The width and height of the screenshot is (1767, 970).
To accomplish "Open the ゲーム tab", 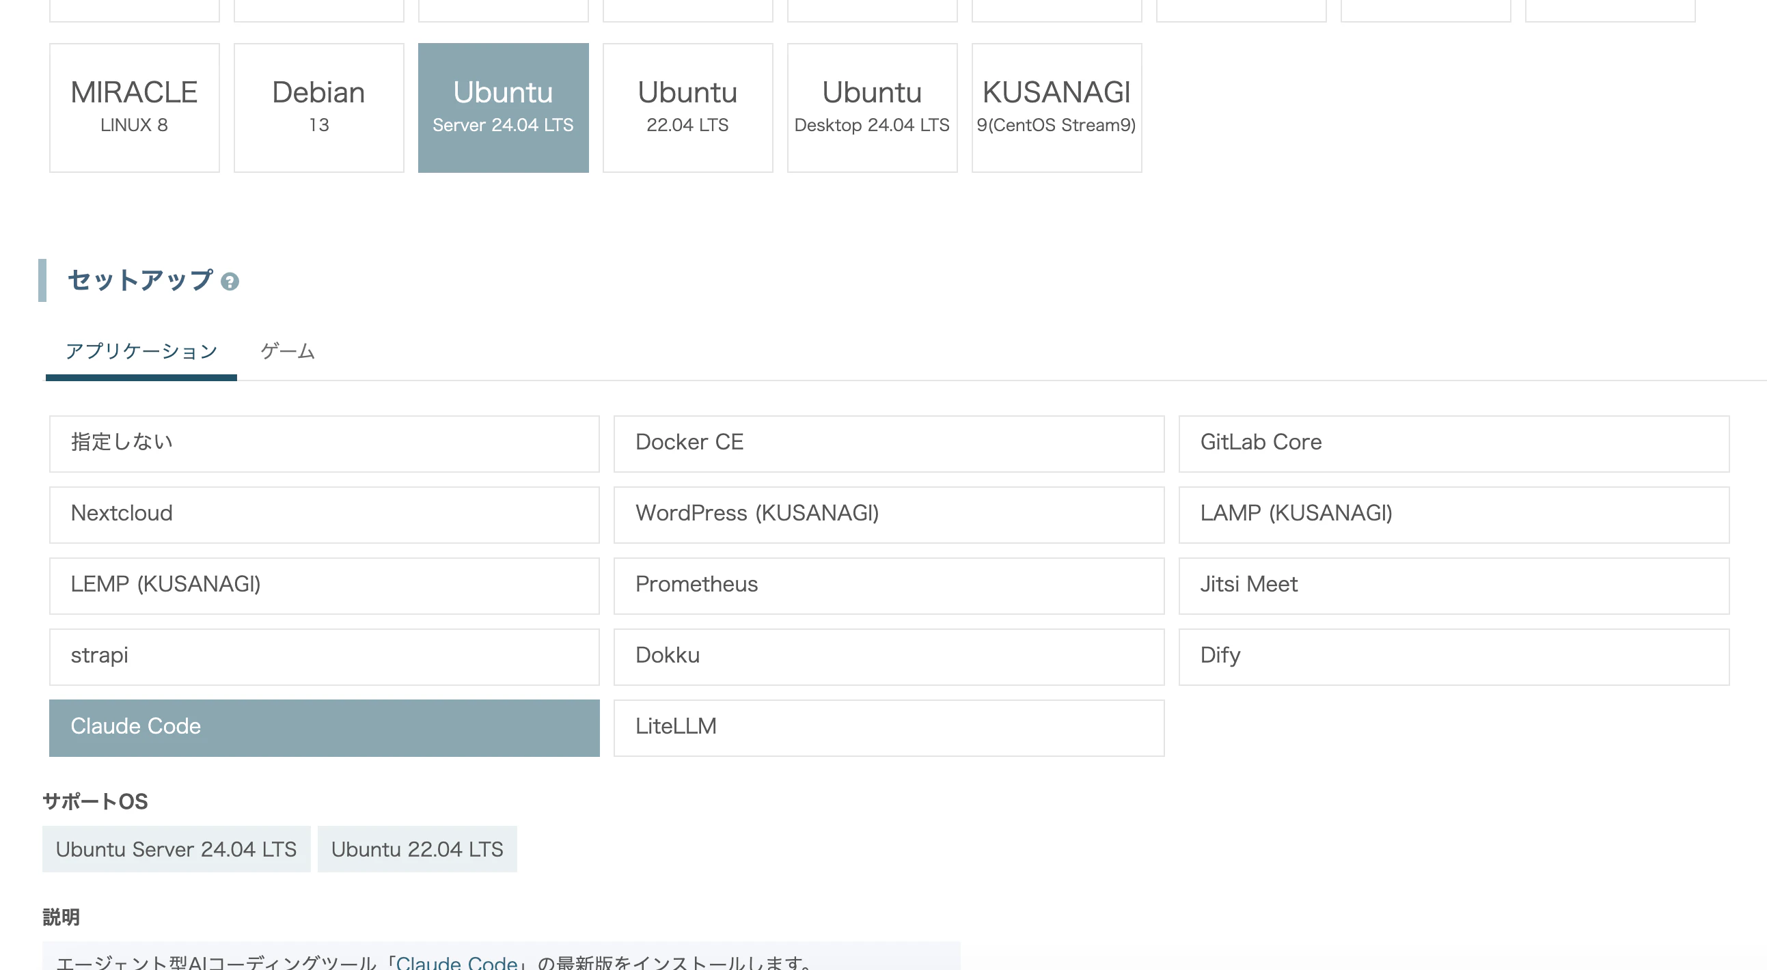I will point(288,352).
